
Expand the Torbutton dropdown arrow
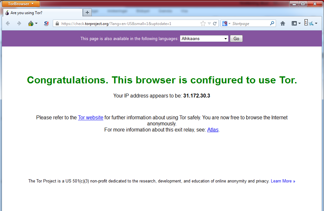tap(36, 23)
